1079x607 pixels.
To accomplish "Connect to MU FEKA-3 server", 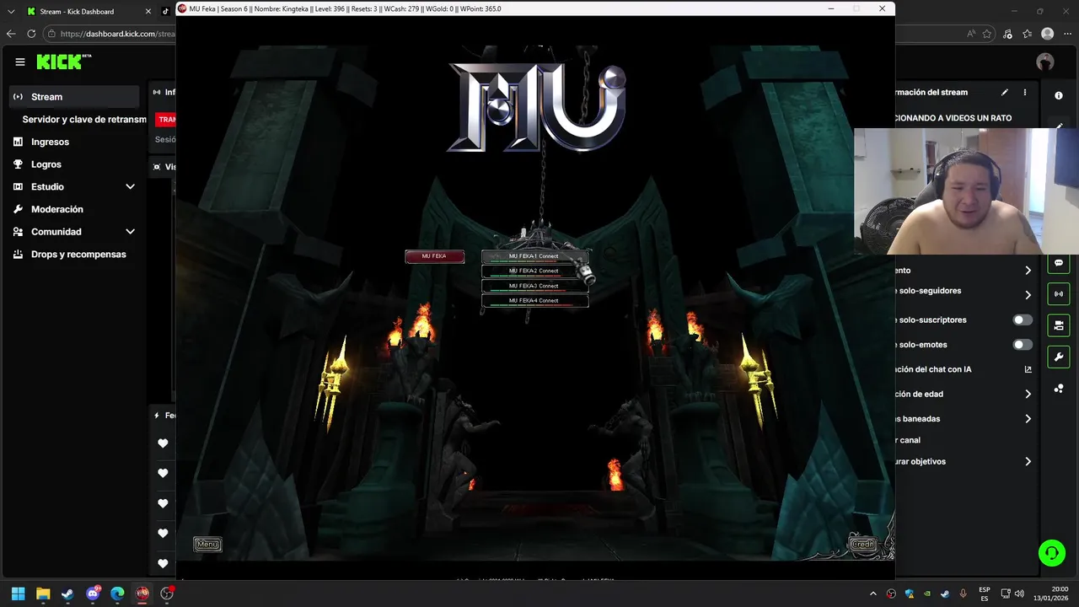I will click(x=534, y=286).
